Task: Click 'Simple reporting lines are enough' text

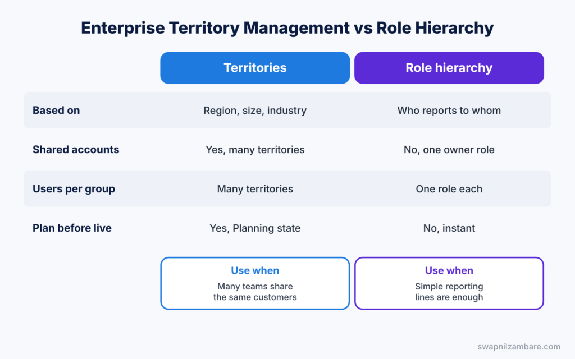Action: (x=449, y=292)
